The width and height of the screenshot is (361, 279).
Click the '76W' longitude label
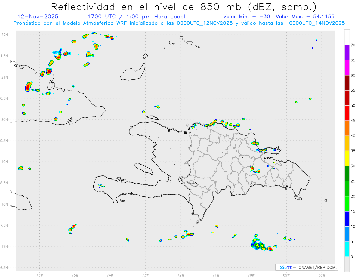click(x=39, y=275)
